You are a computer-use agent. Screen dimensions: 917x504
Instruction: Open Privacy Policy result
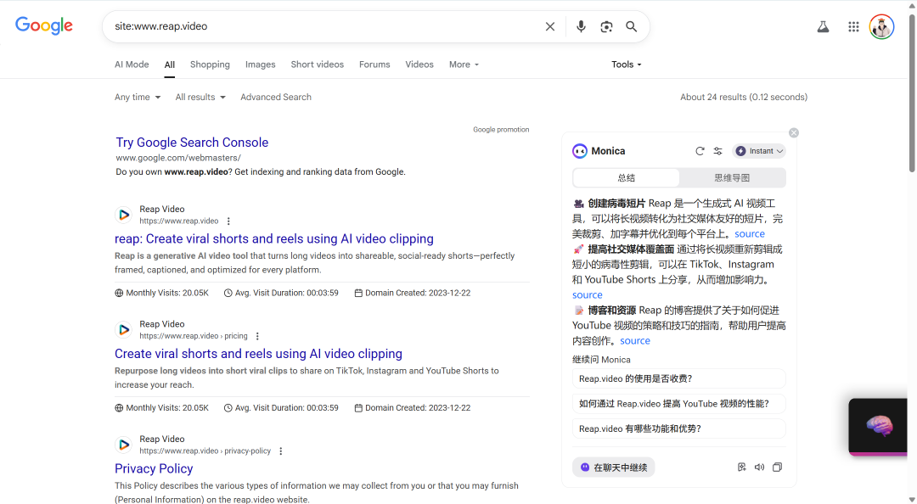(x=154, y=468)
